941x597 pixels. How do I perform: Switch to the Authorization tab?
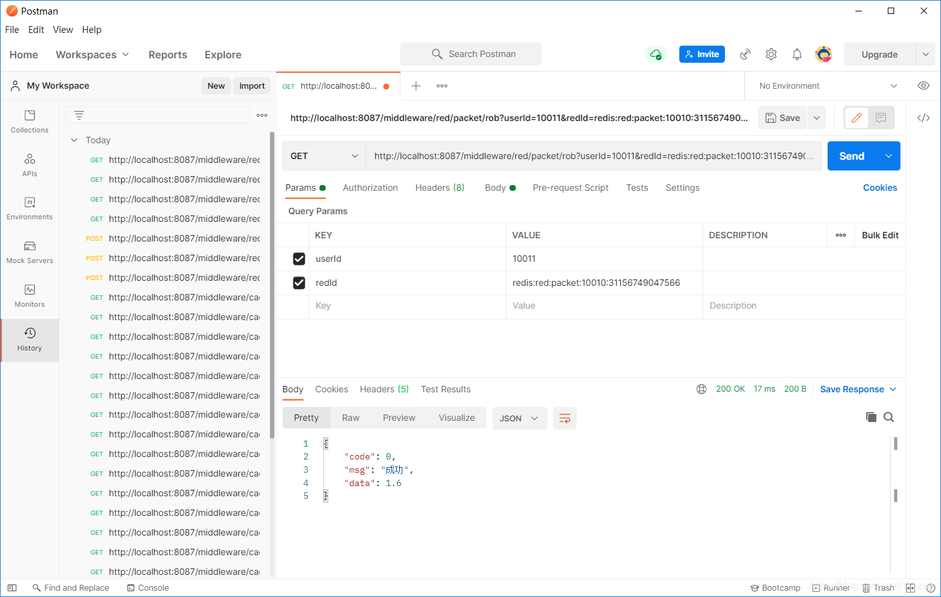[370, 188]
